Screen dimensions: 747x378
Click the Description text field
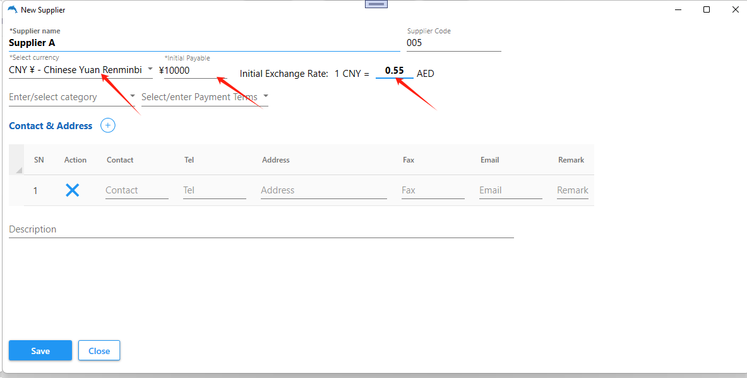click(x=261, y=229)
